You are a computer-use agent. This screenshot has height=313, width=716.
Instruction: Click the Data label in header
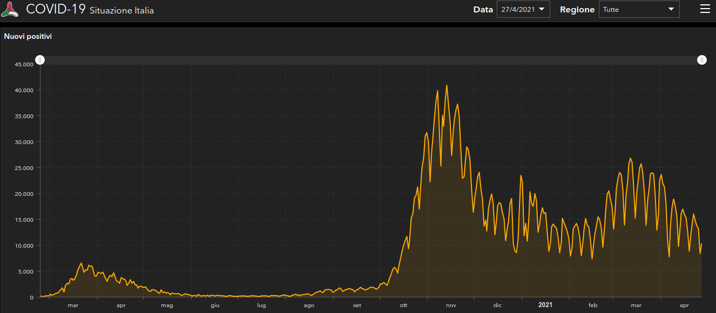click(x=483, y=10)
